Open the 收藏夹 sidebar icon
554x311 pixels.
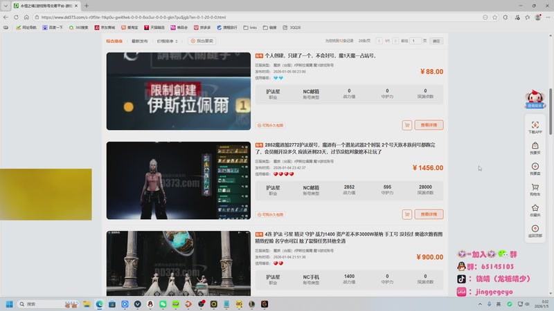pos(535,211)
